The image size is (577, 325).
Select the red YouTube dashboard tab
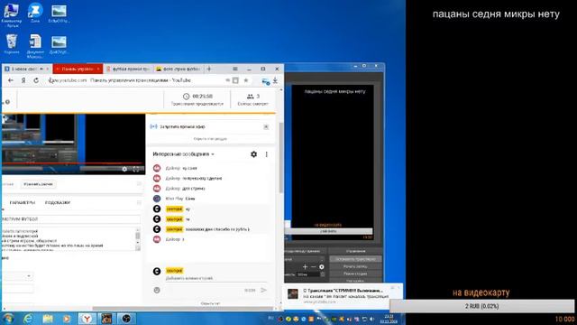78,69
